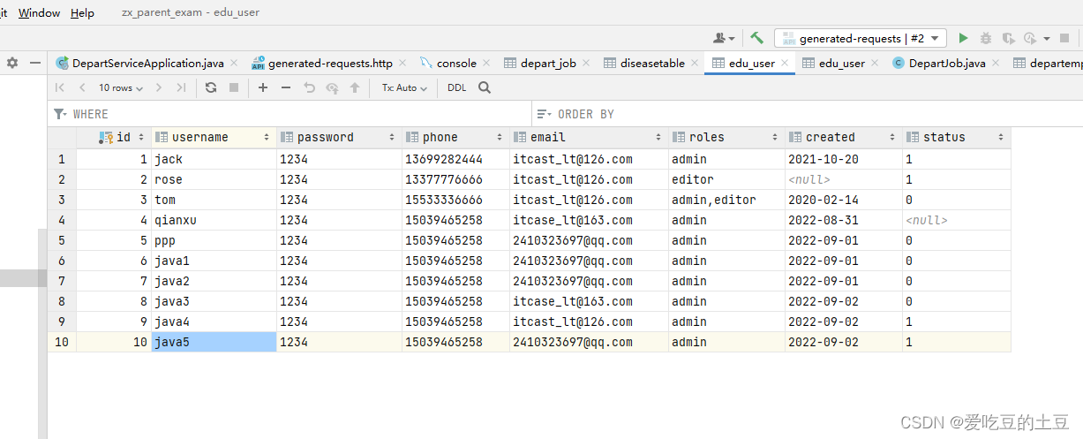Image resolution: width=1083 pixels, height=439 pixels.
Task: Switch to diseasetable tab
Action: point(652,63)
